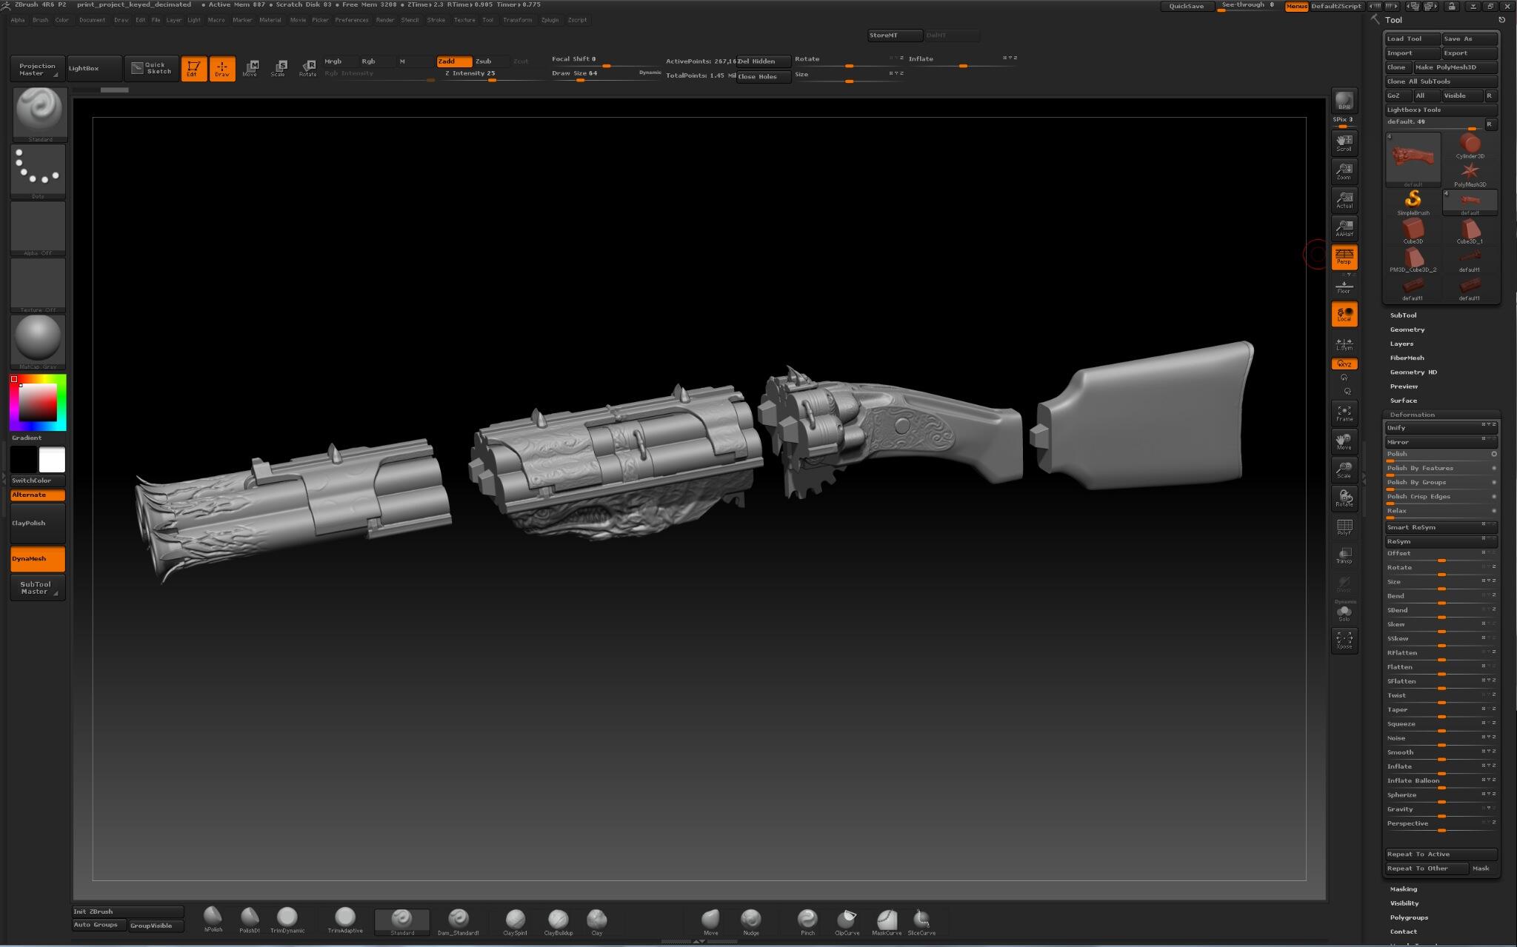The width and height of the screenshot is (1517, 947).
Task: Select the MaskCurve brush
Action: 887,920
